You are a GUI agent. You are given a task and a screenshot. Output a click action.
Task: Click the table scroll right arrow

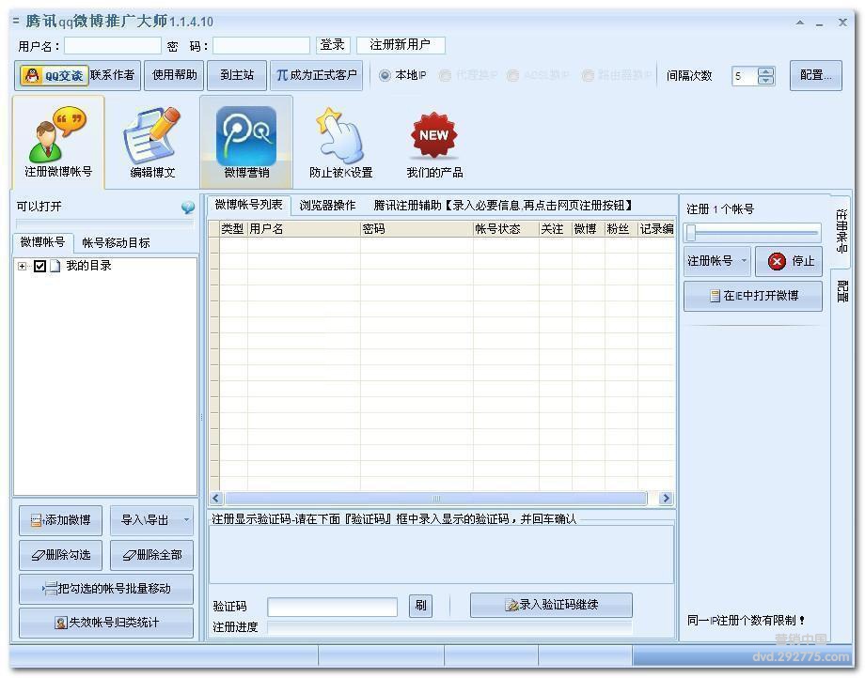click(x=666, y=499)
